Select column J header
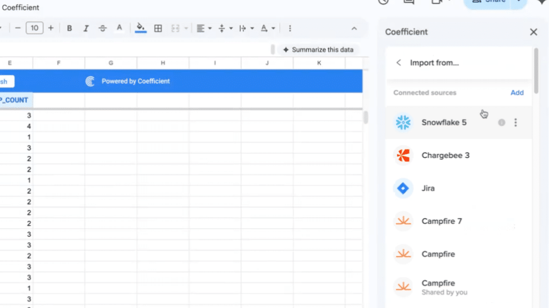549x308 pixels. pyautogui.click(x=267, y=63)
